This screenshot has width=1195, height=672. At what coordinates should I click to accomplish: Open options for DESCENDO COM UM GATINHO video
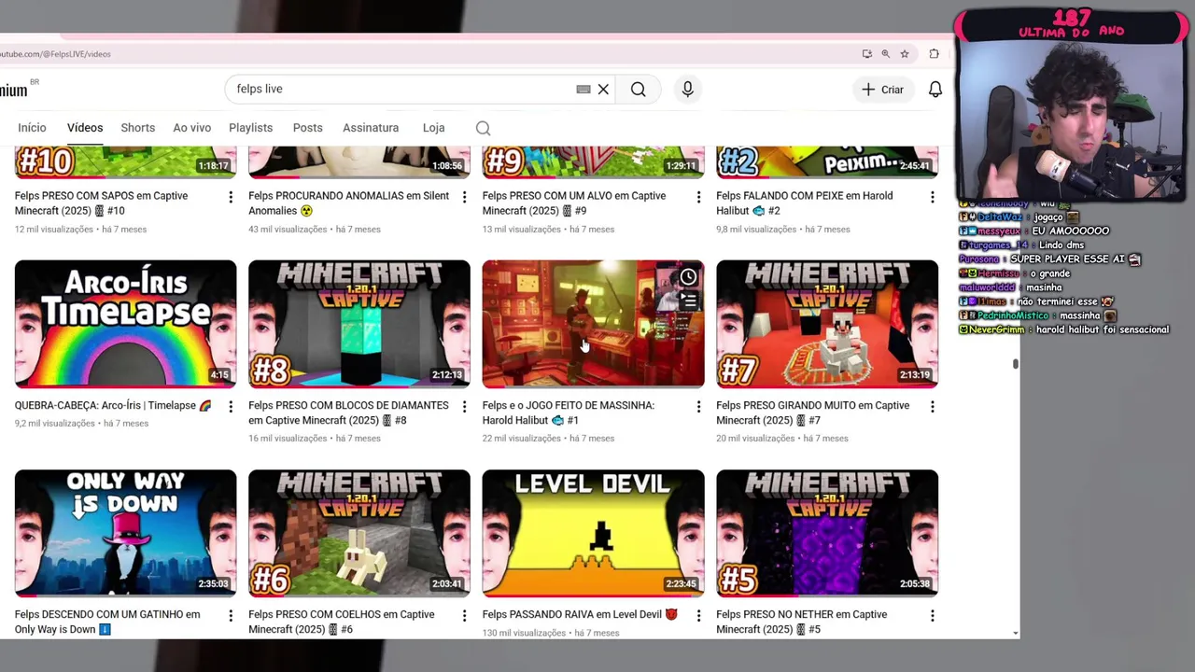231,616
